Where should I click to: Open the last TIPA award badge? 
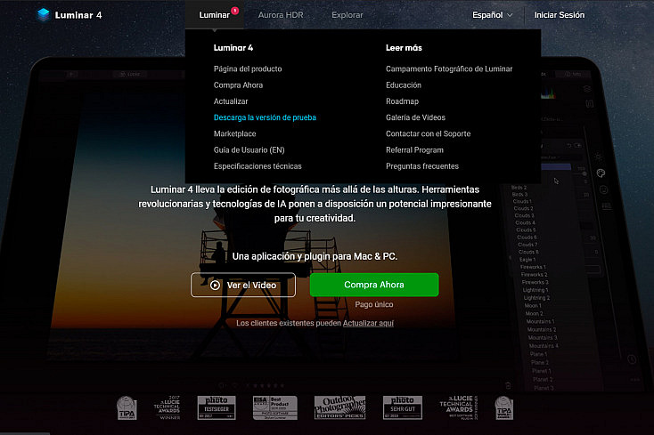[x=503, y=407]
